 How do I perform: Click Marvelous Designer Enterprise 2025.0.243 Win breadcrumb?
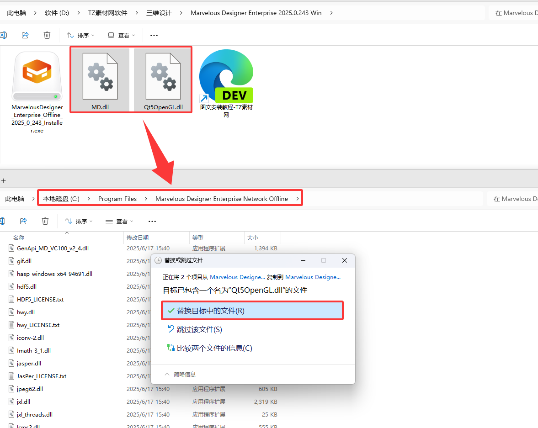click(x=256, y=13)
